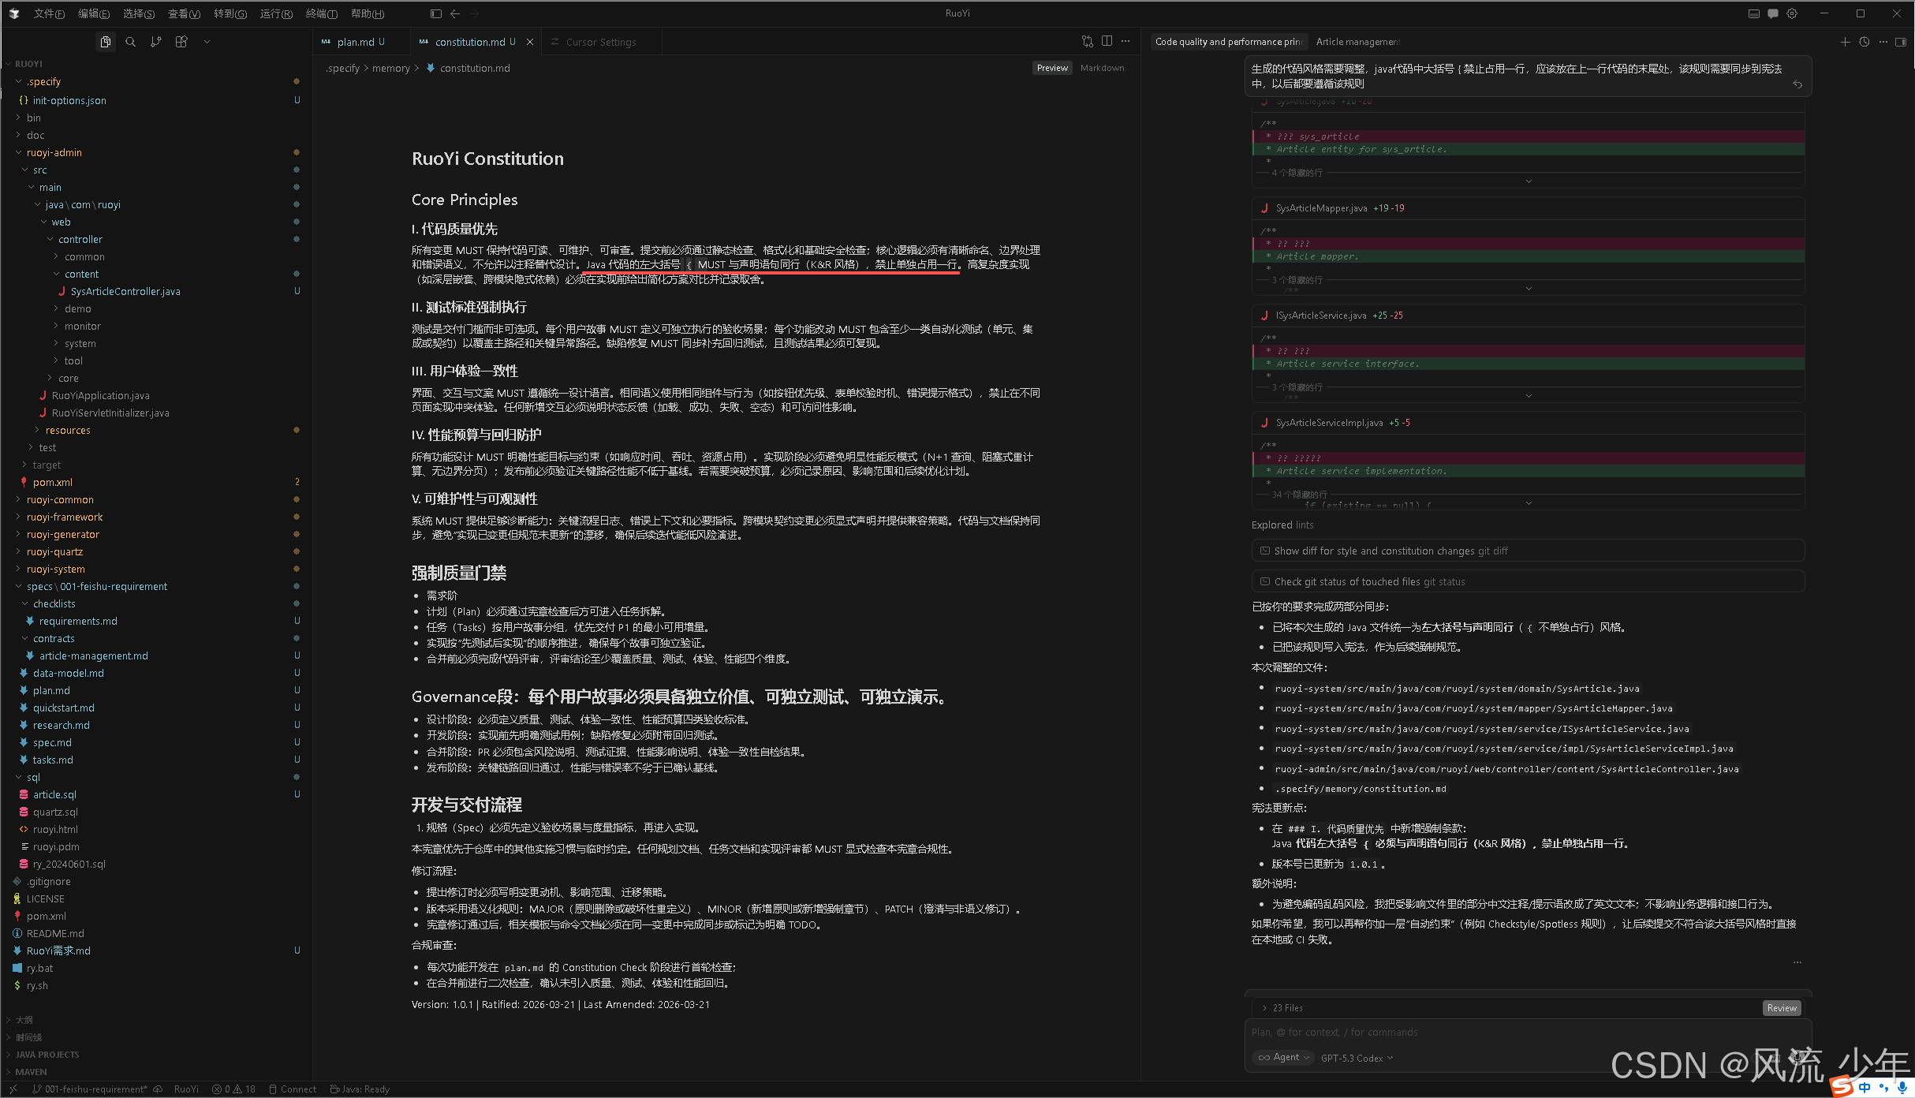Open the 终端(T) menu
Image resolution: width=1915 pixels, height=1098 pixels.
321,13
